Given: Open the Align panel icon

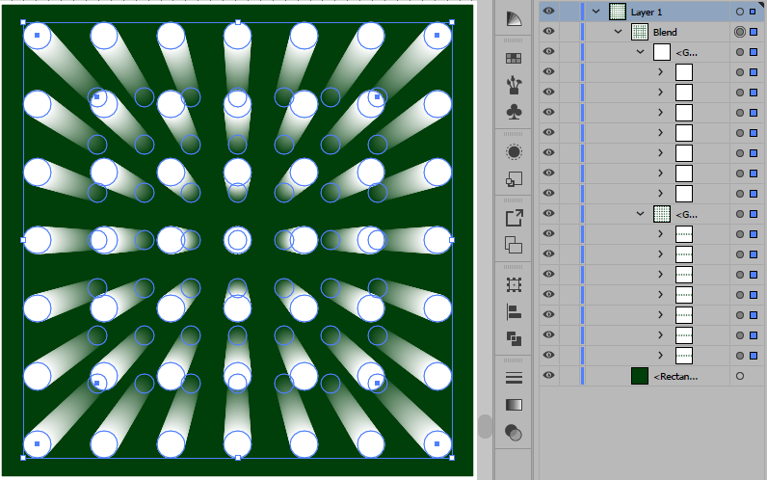Looking at the screenshot, I should [x=514, y=311].
